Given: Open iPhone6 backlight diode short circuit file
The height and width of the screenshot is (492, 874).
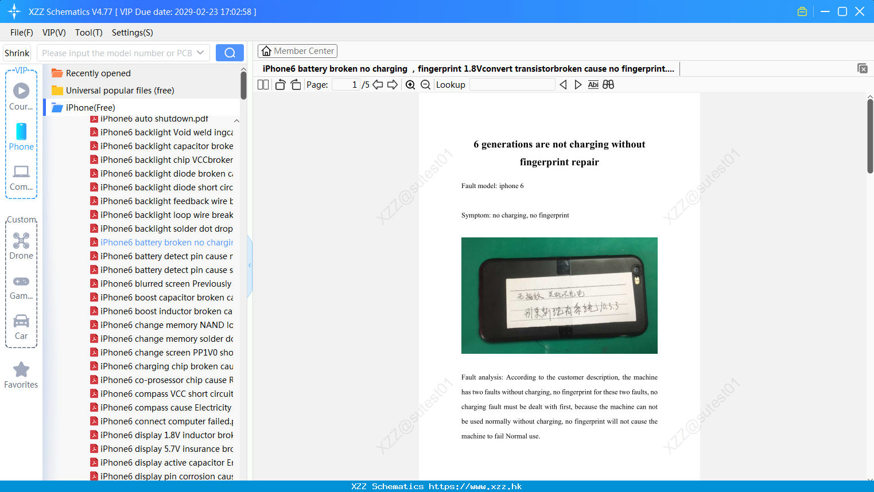Looking at the screenshot, I should (x=162, y=188).
